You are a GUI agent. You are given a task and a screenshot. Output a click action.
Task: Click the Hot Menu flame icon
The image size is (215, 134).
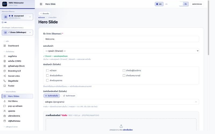pos(5,101)
